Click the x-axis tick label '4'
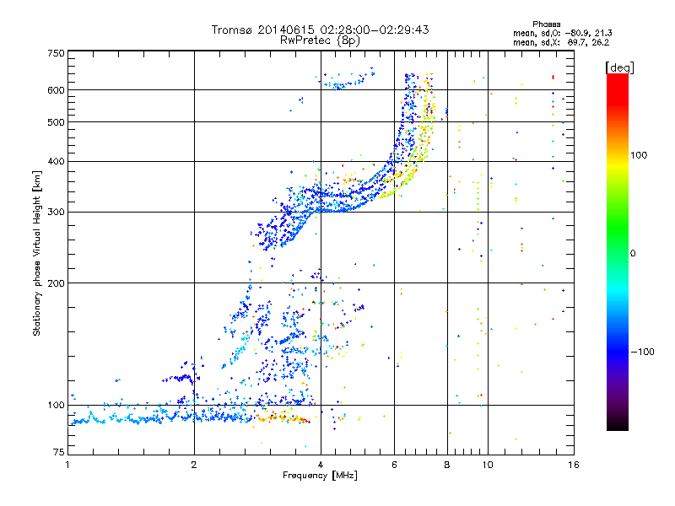This screenshot has width=675, height=506. 321,465
